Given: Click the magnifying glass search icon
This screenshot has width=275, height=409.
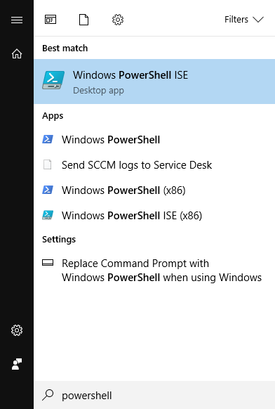Looking at the screenshot, I should [x=48, y=395].
